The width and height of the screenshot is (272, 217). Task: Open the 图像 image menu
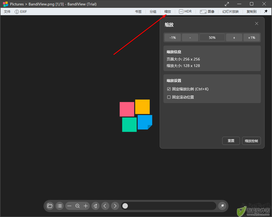pyautogui.click(x=207, y=12)
